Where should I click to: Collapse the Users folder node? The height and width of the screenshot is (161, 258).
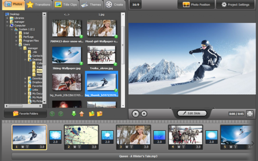[x=16, y=45]
